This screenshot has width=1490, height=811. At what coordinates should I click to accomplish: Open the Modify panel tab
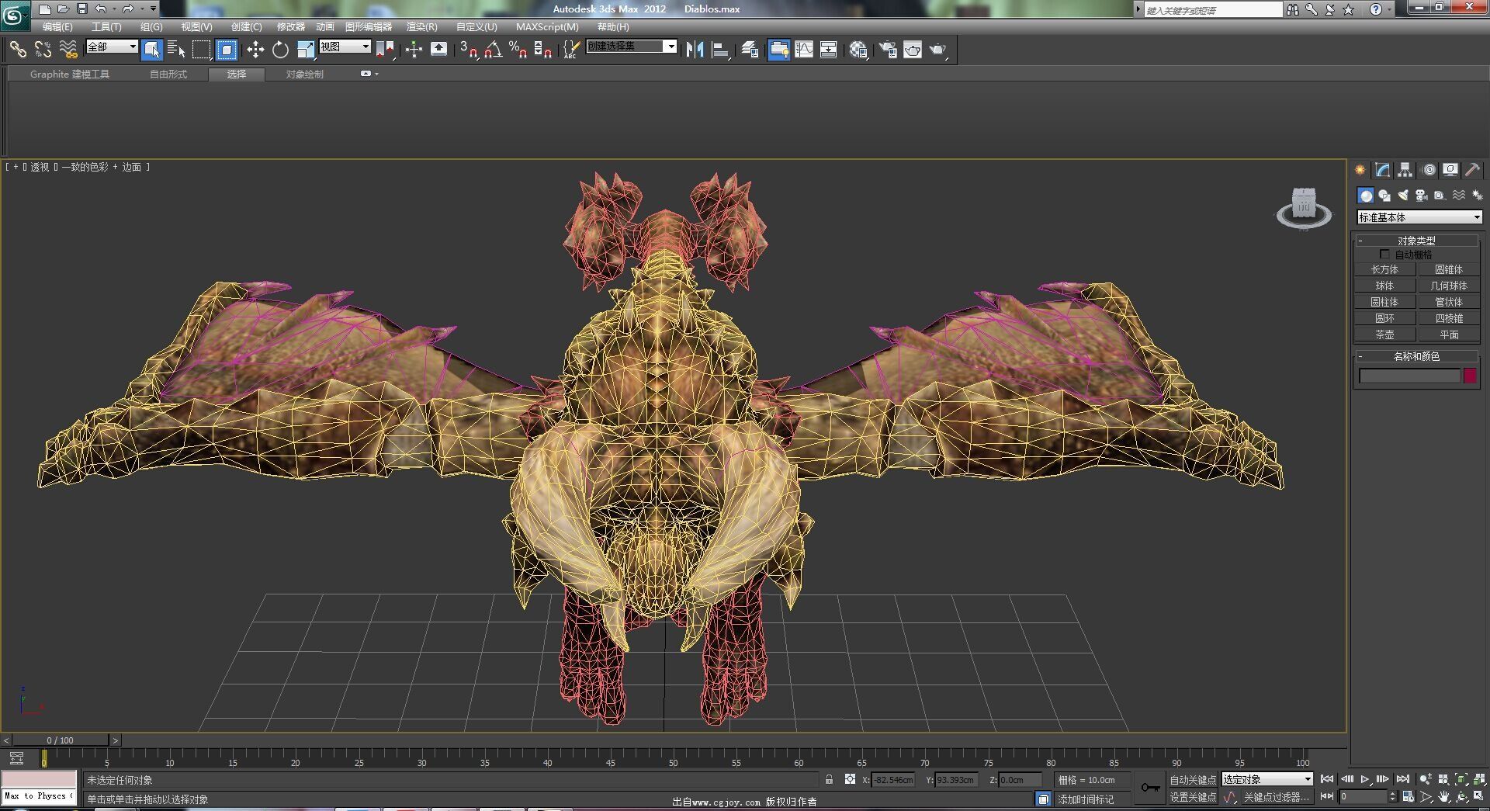tap(1383, 170)
